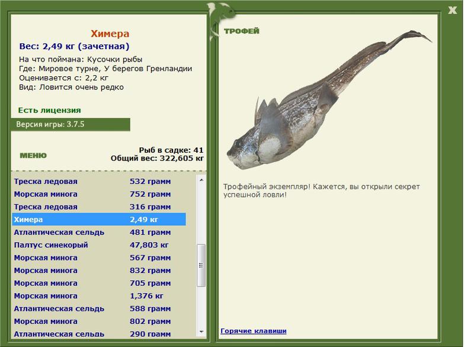The image size is (474, 347).
Task: Click the Версия игры: 3.7.5 bar
Action: pos(71,124)
